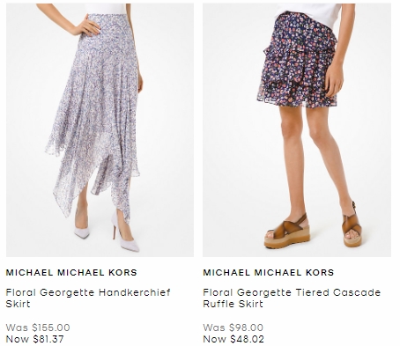Click the Floral Georgette Tiered Cascade Ruffle Skirt title
This screenshot has width=400, height=346.
click(x=292, y=298)
